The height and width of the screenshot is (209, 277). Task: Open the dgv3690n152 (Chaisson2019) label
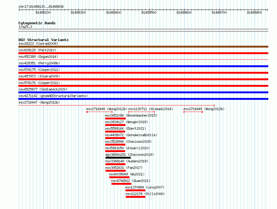coord(129,155)
